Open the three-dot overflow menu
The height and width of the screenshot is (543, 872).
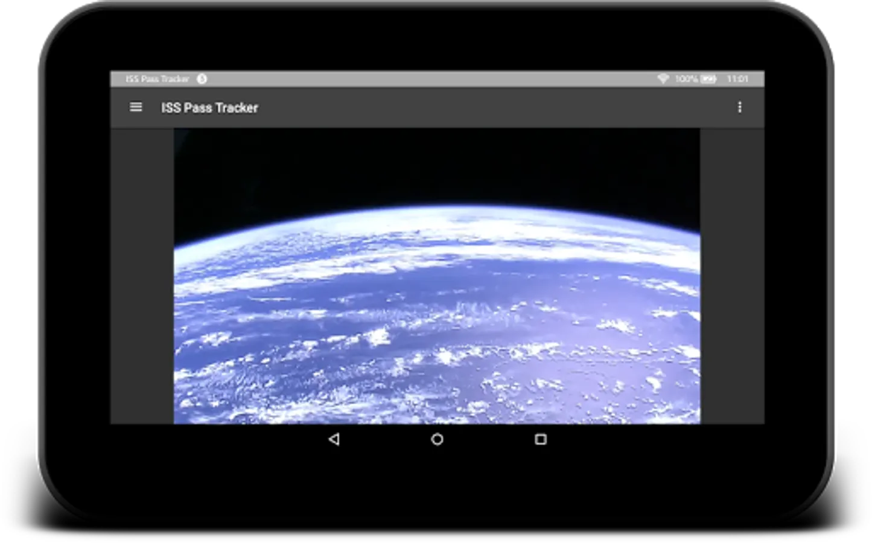tap(739, 107)
